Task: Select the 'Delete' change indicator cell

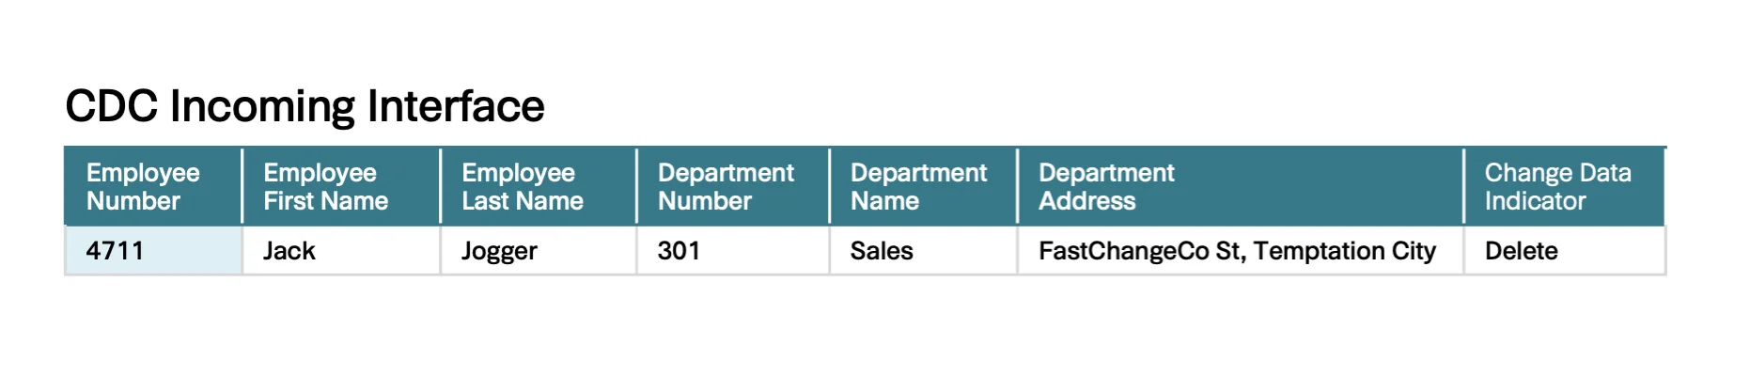Action: coord(1521,251)
